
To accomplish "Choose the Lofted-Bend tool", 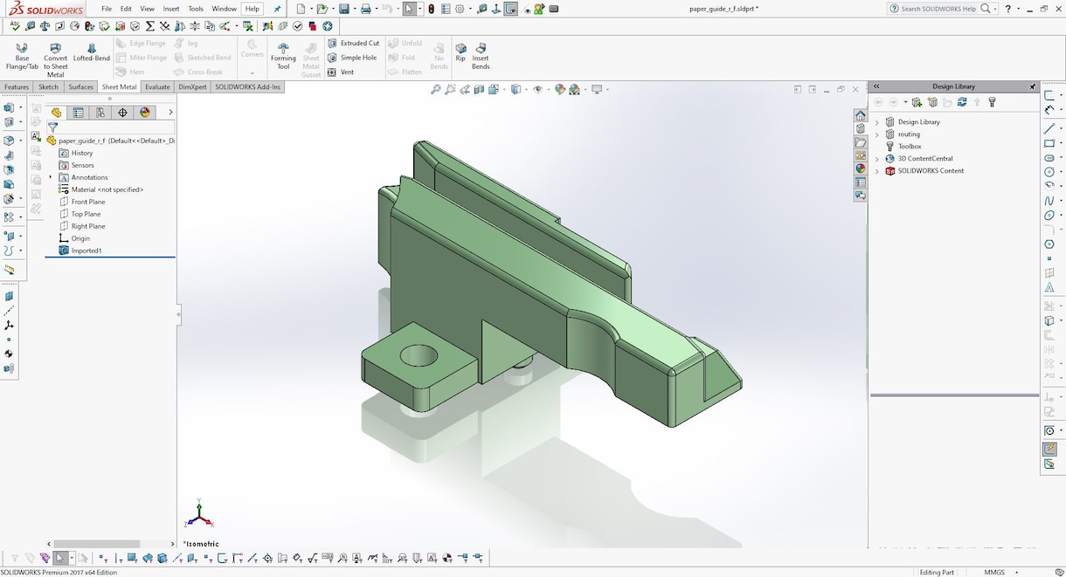I will pos(91,52).
